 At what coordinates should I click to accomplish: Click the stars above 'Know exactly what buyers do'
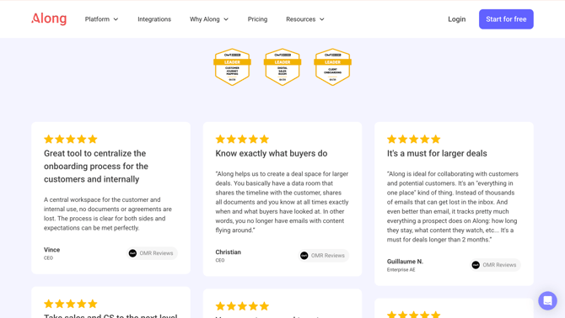[242, 139]
